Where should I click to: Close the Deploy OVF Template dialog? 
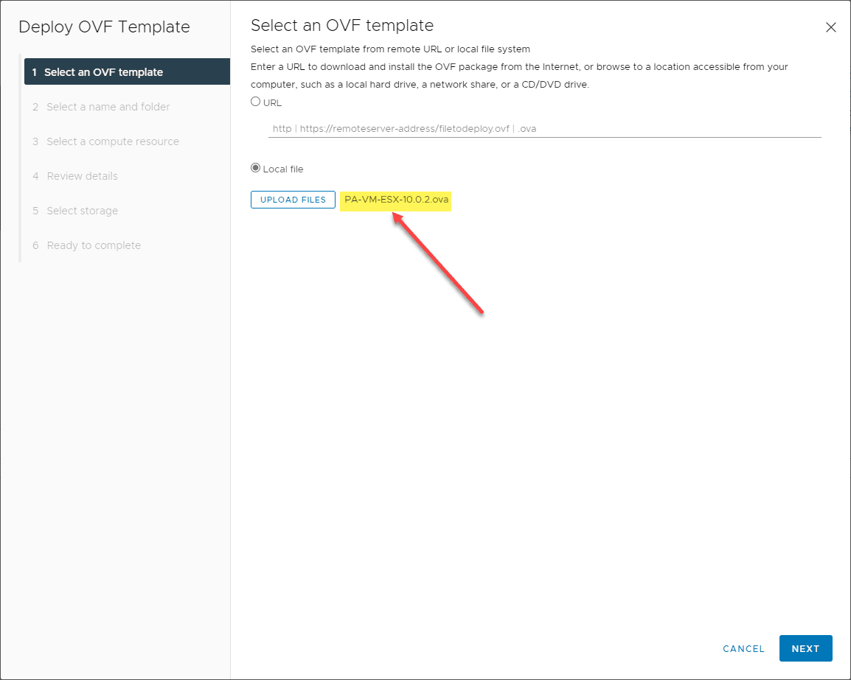point(830,27)
